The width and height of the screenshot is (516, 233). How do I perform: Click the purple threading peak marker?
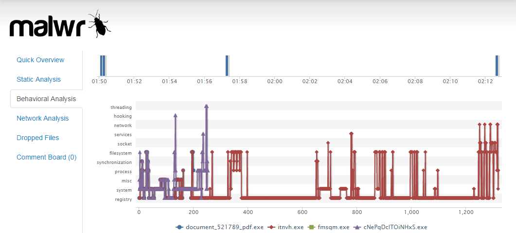point(206,106)
